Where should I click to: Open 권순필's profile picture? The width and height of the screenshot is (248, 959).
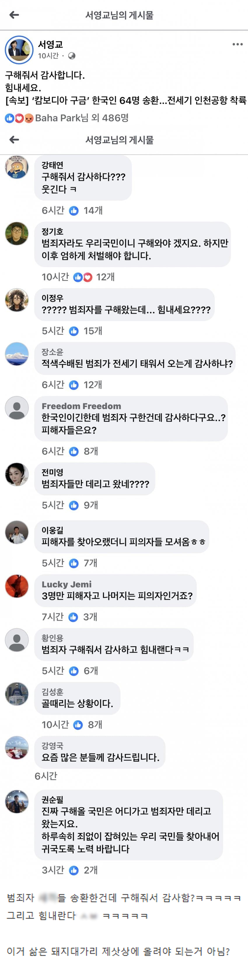pos(17,802)
